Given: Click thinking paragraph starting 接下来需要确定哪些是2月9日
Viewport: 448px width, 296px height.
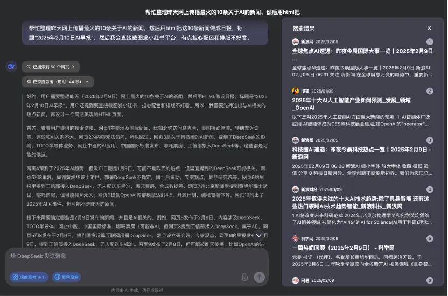Looking at the screenshot, I should click(x=147, y=231).
